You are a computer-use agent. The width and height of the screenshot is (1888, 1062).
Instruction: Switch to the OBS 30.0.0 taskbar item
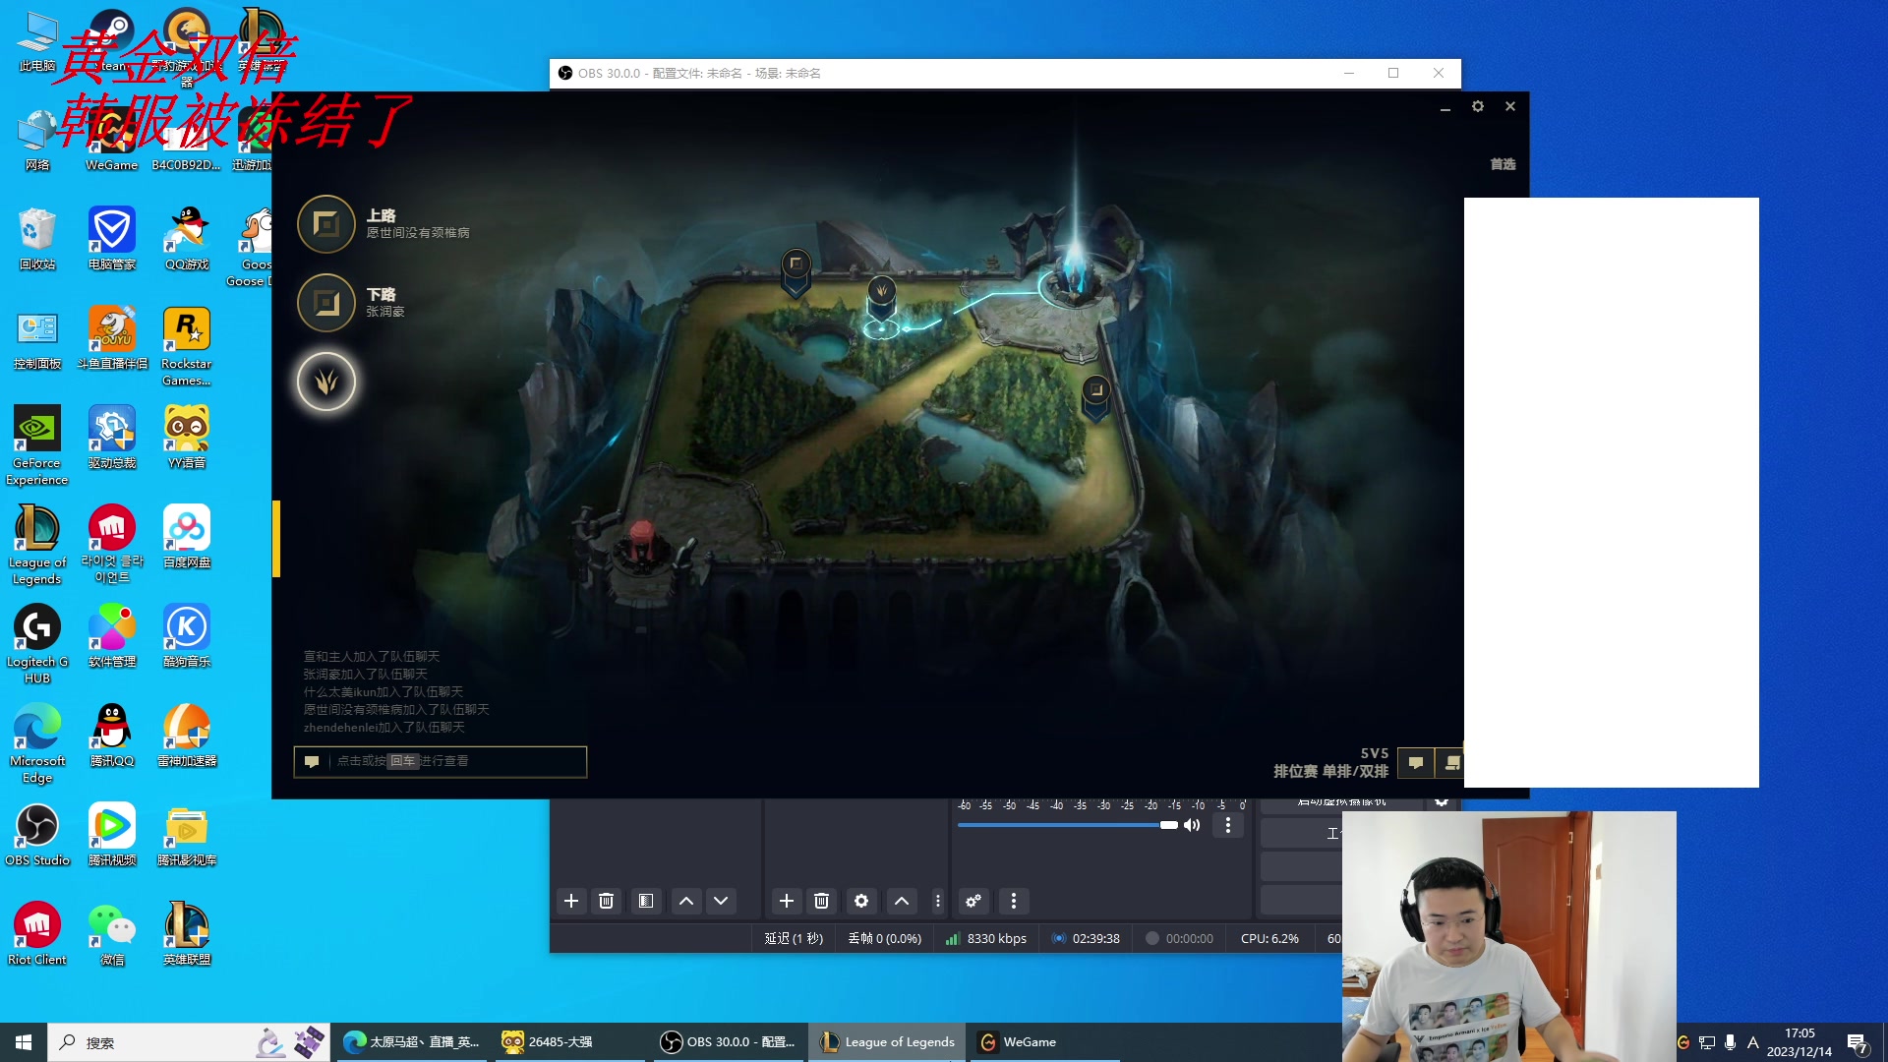point(729,1042)
